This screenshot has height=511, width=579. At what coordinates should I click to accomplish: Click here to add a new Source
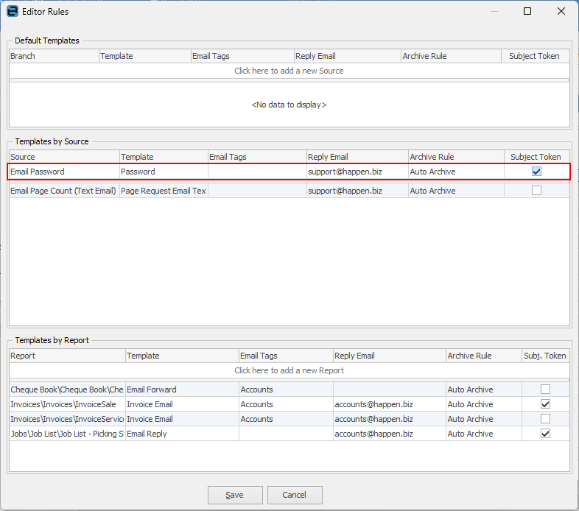pos(289,71)
